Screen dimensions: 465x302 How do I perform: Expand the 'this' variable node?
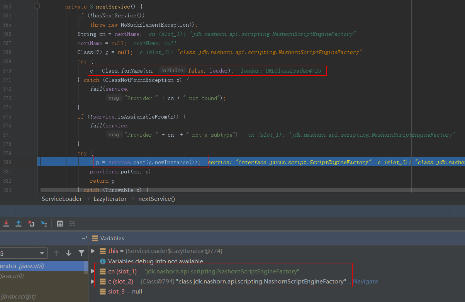pyautogui.click(x=93, y=251)
